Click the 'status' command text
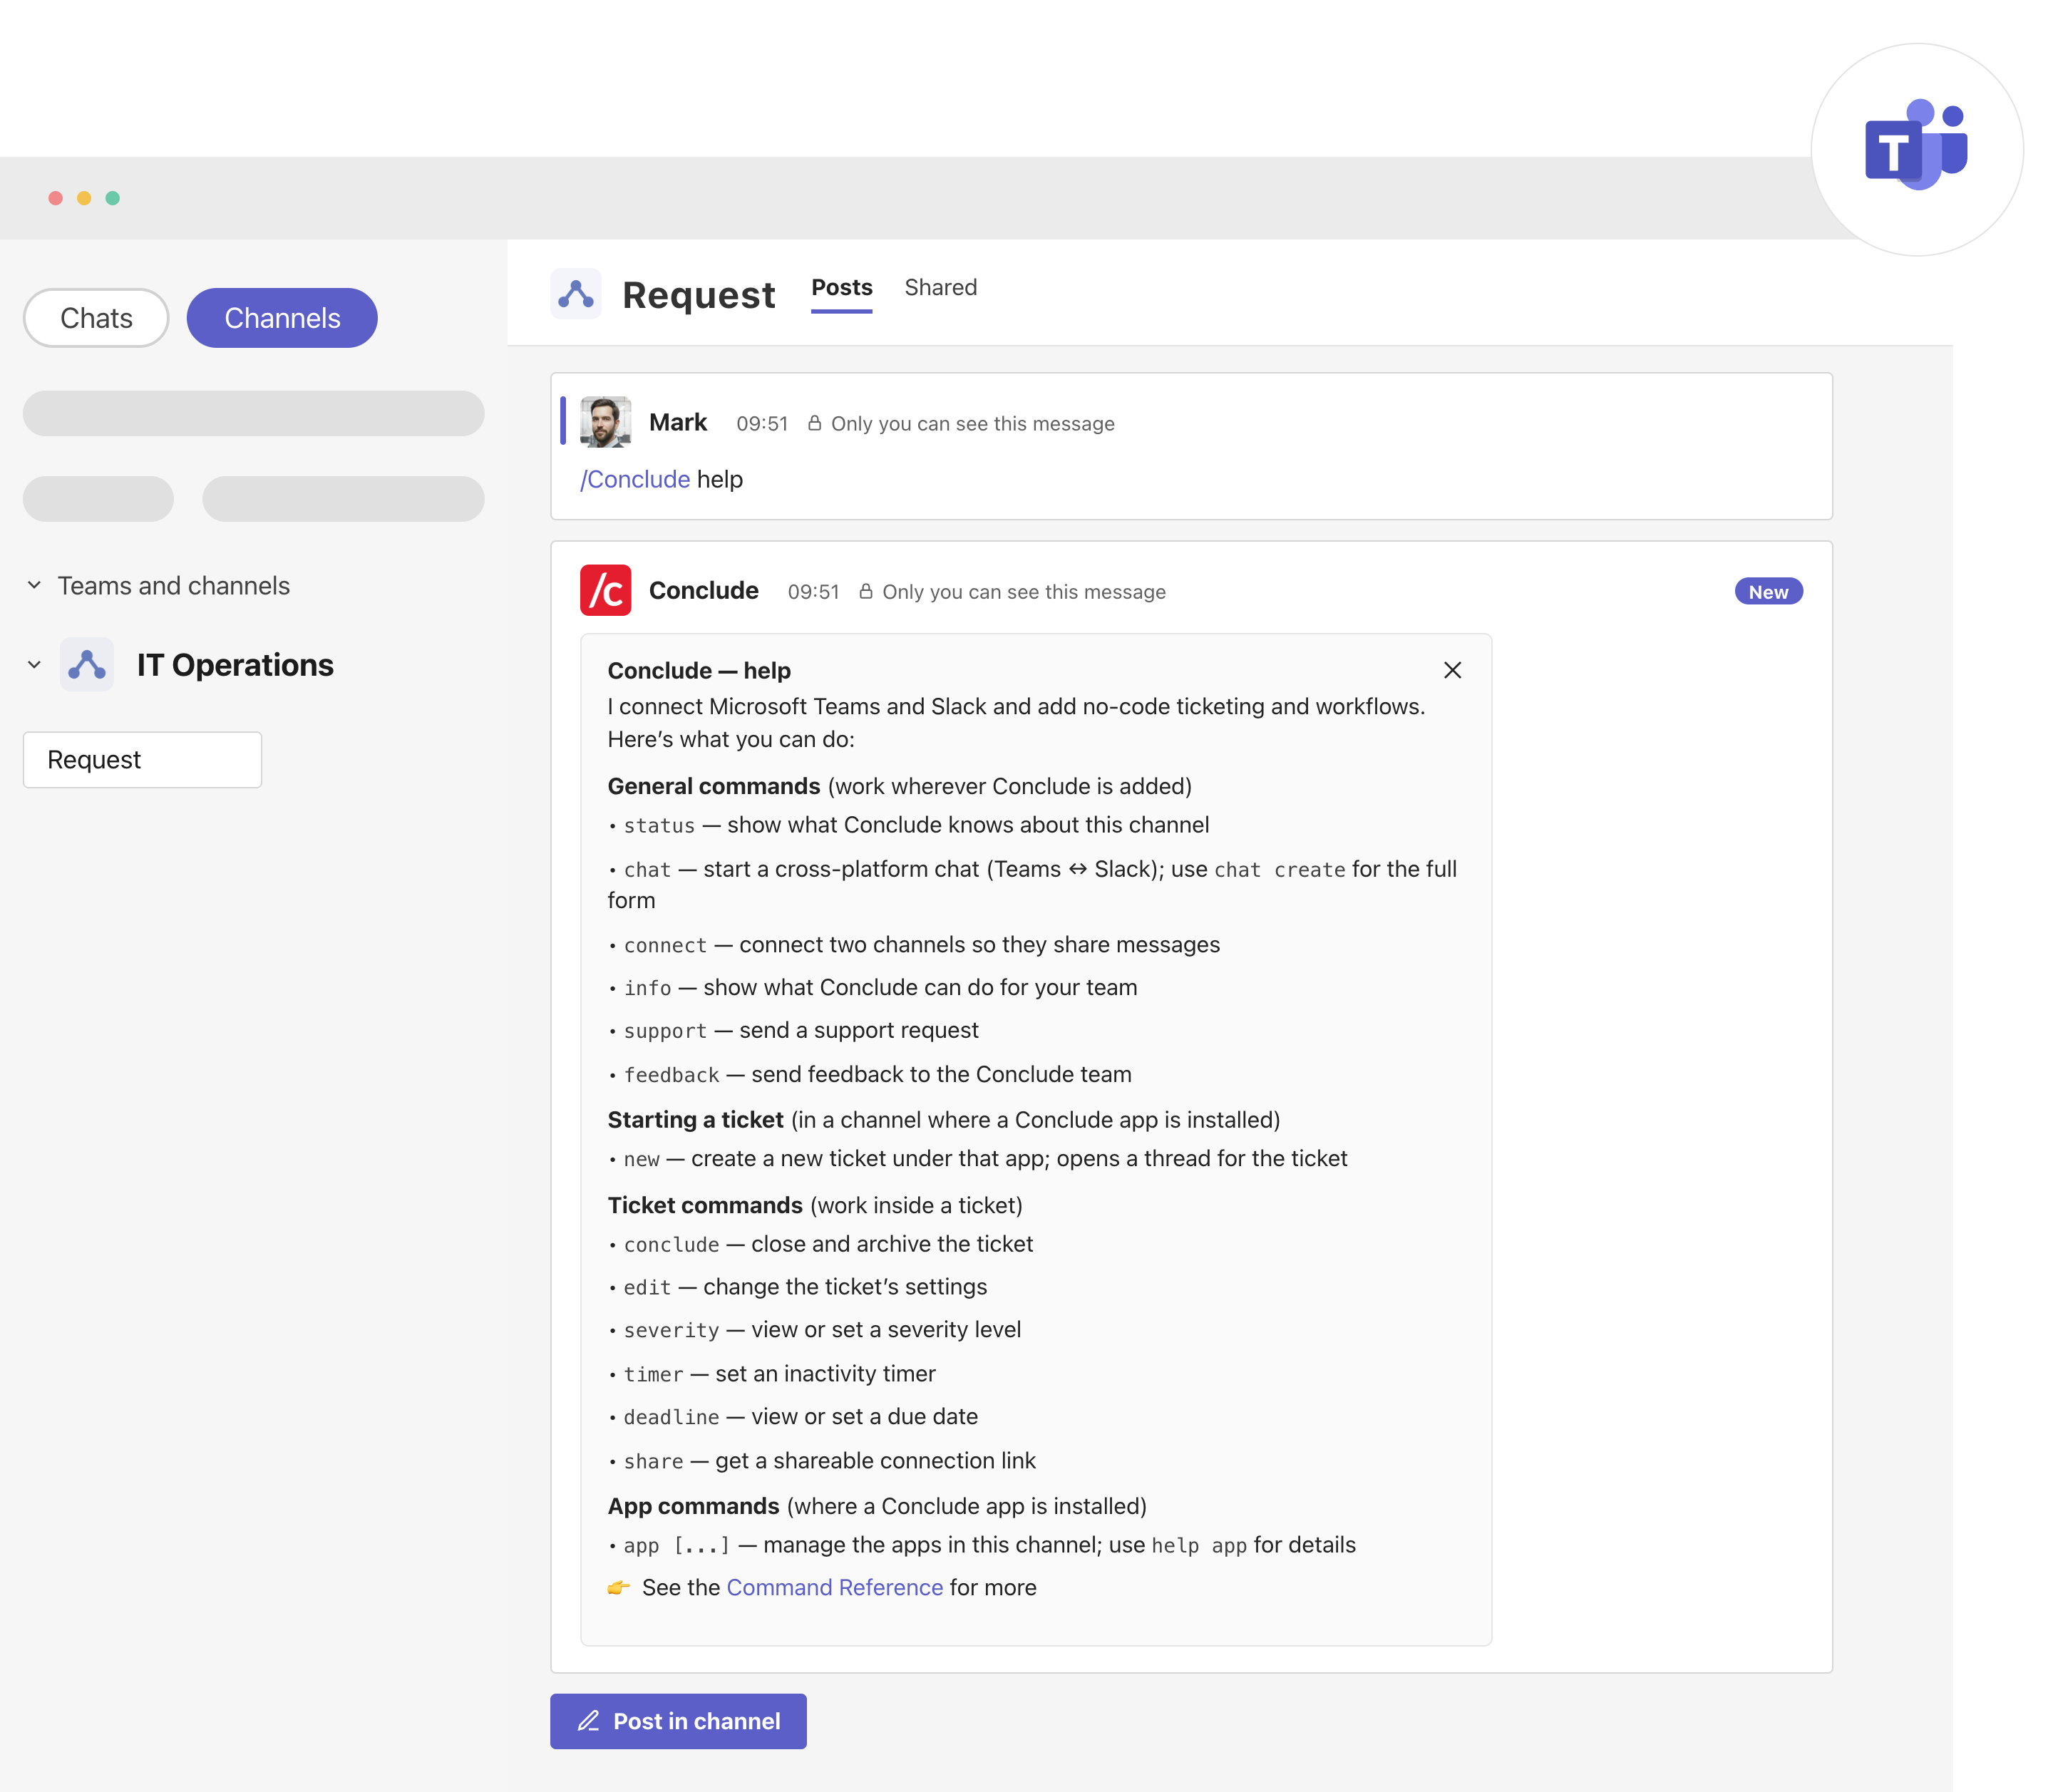This screenshot has width=2053, height=1792. 659,825
